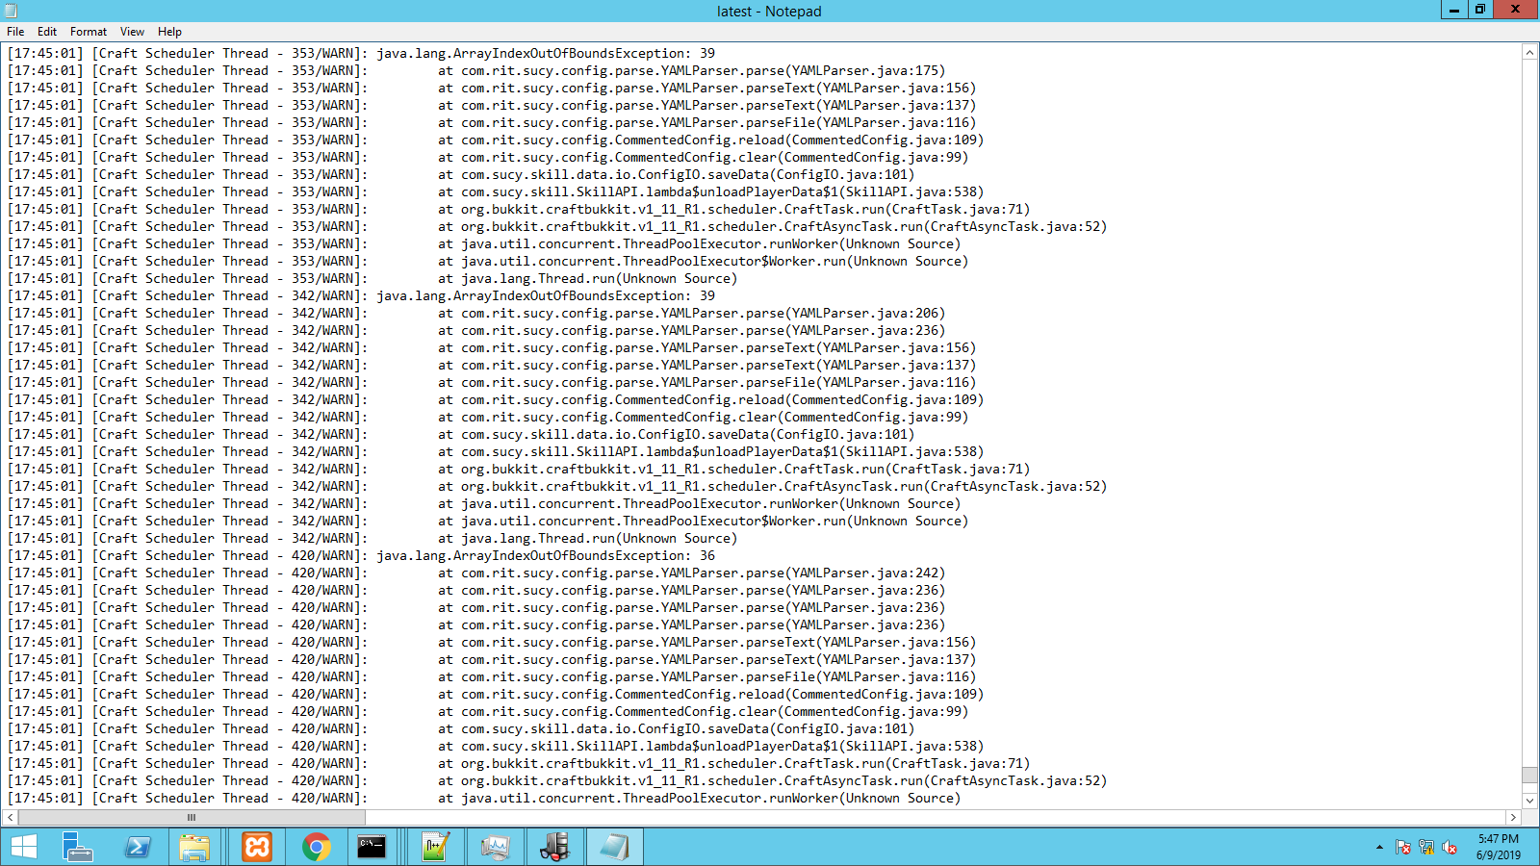Image resolution: width=1540 pixels, height=866 pixels.
Task: Click the muted speaker volume icon
Action: (1450, 848)
